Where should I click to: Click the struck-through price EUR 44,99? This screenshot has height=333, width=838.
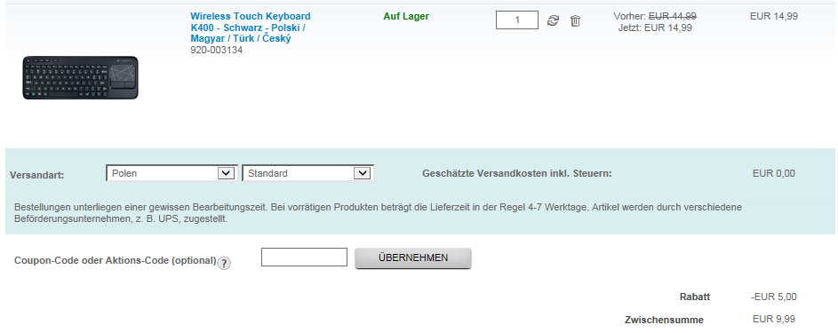click(x=673, y=17)
